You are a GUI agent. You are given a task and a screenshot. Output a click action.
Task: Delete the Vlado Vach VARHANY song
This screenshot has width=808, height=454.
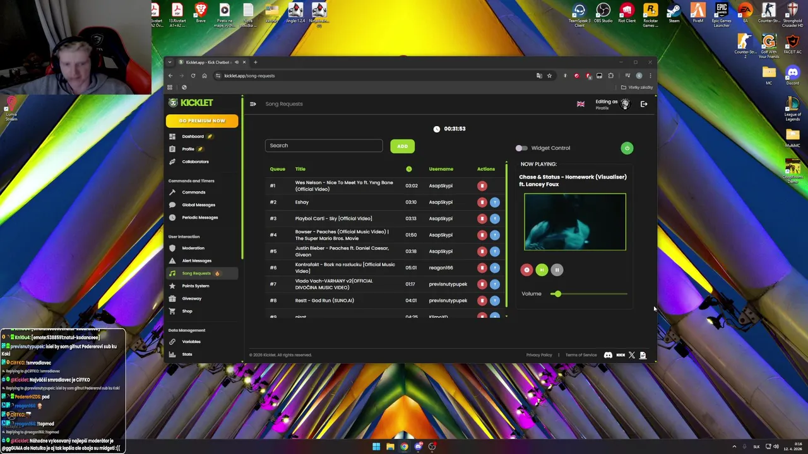[482, 284]
